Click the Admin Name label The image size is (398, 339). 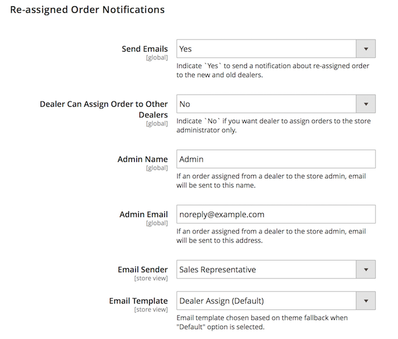coord(142,159)
